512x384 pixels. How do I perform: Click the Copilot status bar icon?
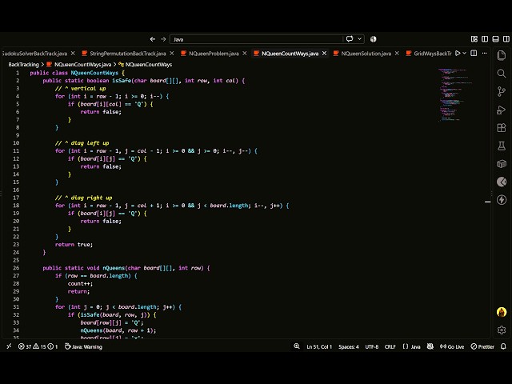(430, 346)
